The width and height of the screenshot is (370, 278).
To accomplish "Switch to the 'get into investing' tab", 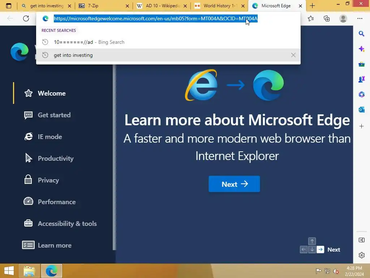I will (46, 6).
